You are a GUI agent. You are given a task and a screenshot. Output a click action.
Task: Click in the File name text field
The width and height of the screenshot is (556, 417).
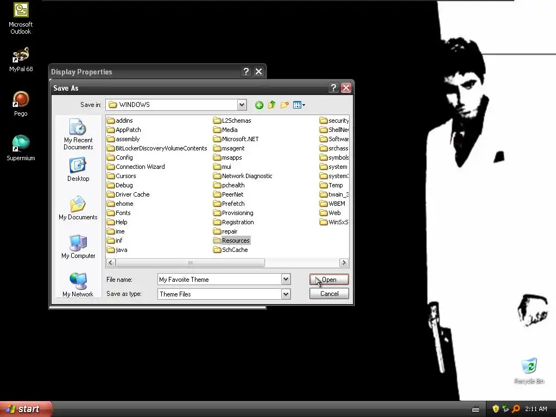tap(219, 280)
